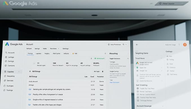The height and width of the screenshot is (109, 191).
Task: Click the Aufy Acount table row
Action: point(66,81)
